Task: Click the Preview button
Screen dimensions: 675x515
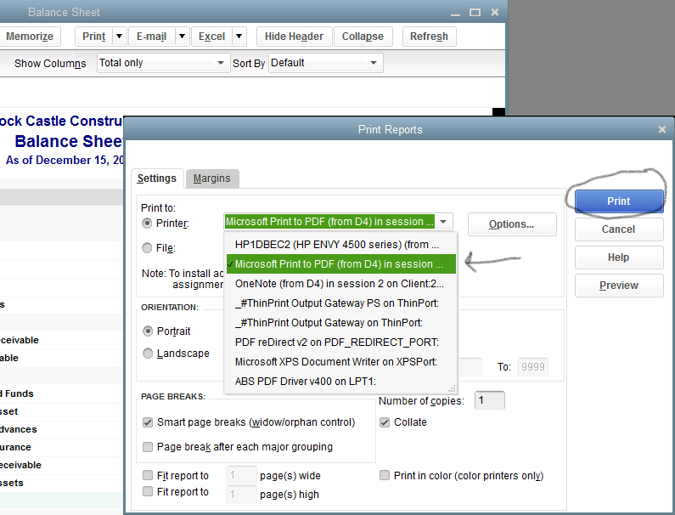Action: 619,286
